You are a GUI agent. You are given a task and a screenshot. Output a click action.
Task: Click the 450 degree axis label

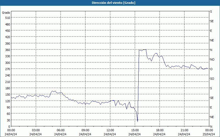coord(8,31)
